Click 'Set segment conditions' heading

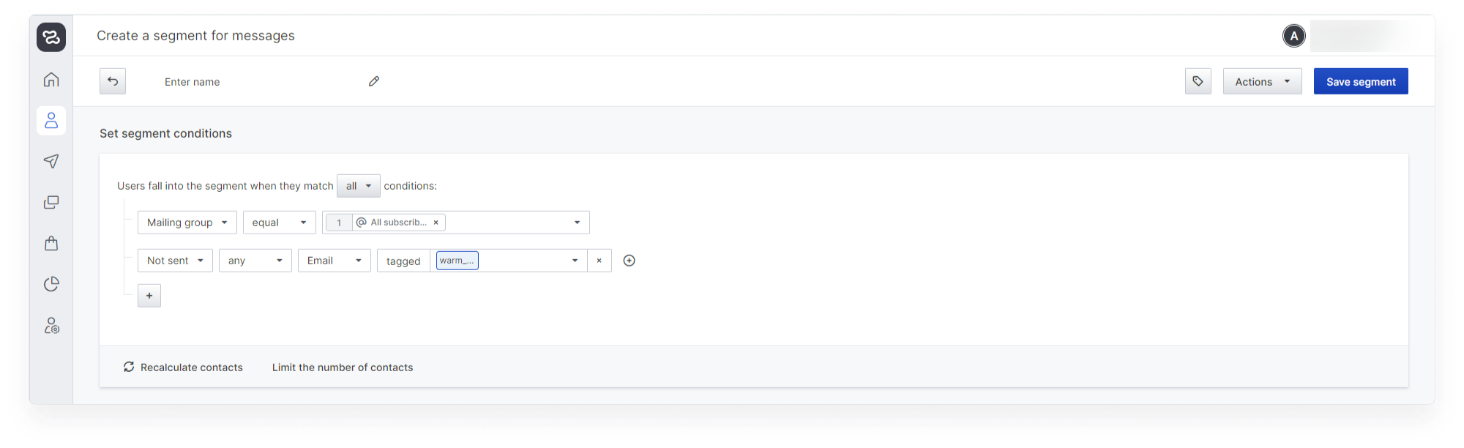tap(166, 133)
